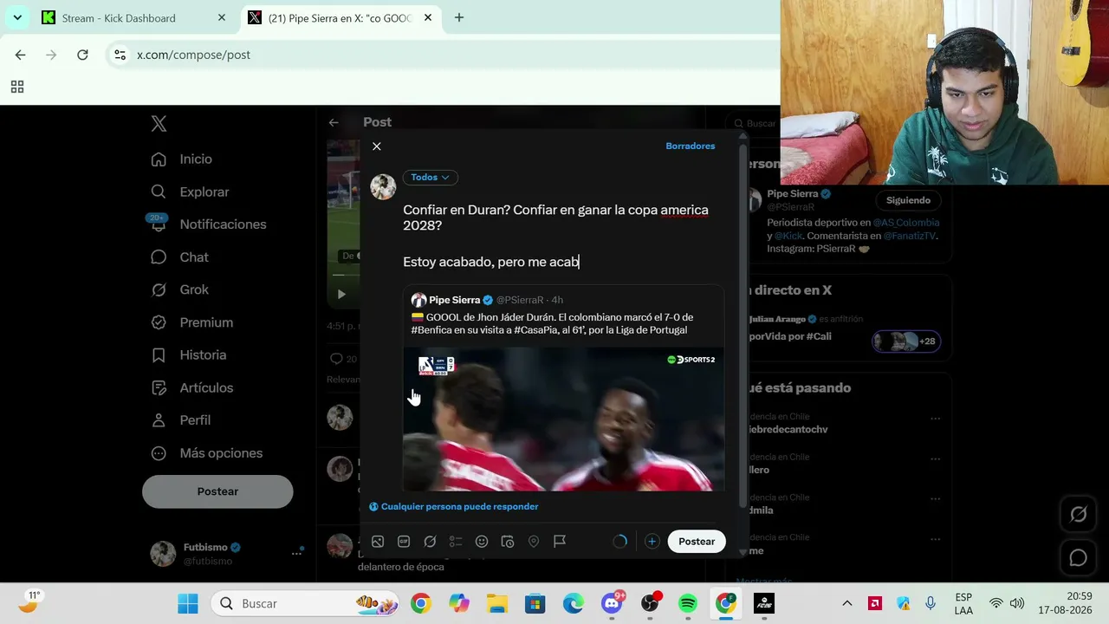Show hidden system tray icons
The height and width of the screenshot is (624, 1109).
pos(847,603)
